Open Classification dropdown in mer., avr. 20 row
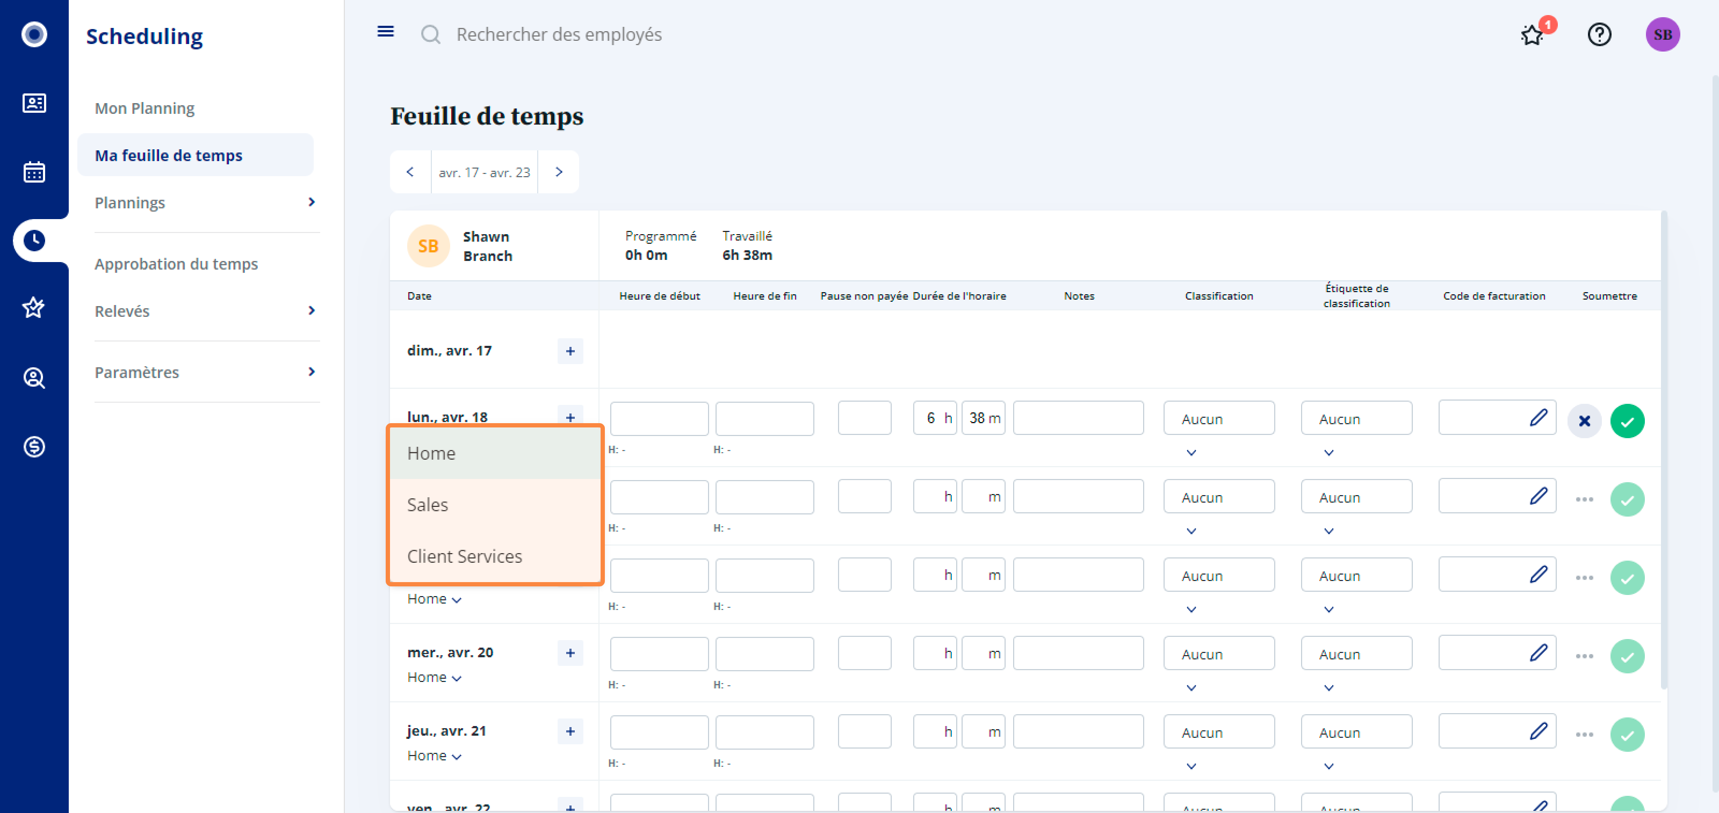Viewport: 1719px width, 813px height. [1218, 654]
